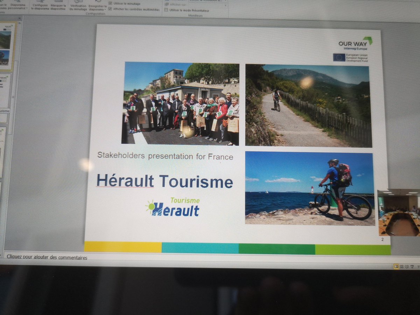Click the European Union flag emblem

pyautogui.click(x=339, y=57)
